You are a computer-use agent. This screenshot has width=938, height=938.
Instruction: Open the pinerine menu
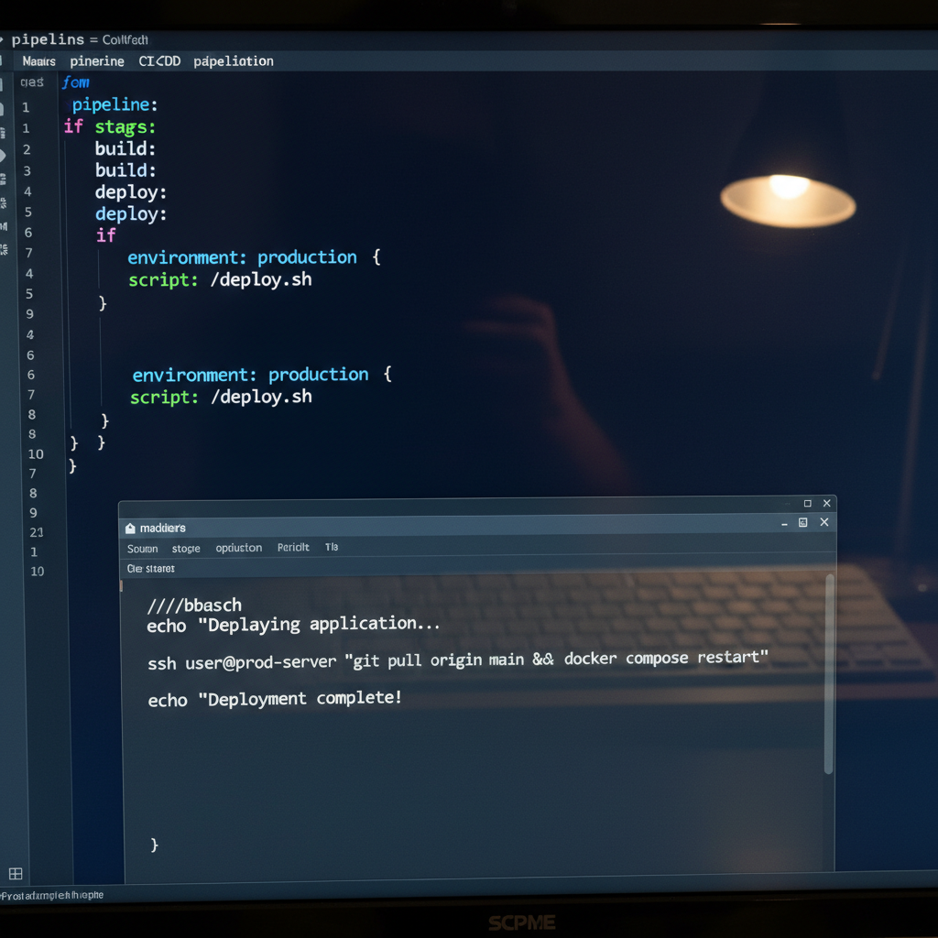[x=97, y=61]
